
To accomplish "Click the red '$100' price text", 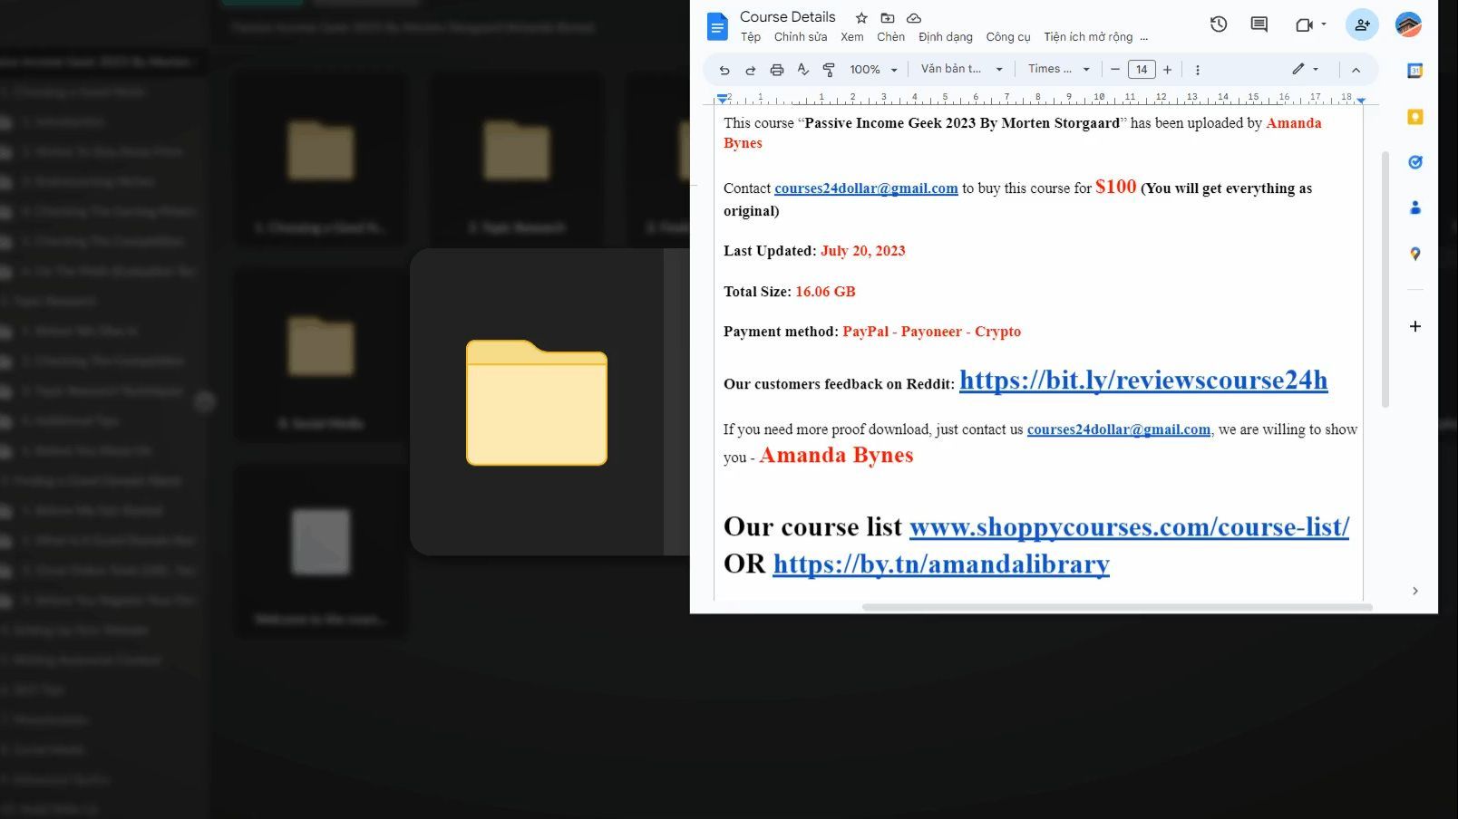I will [1115, 187].
